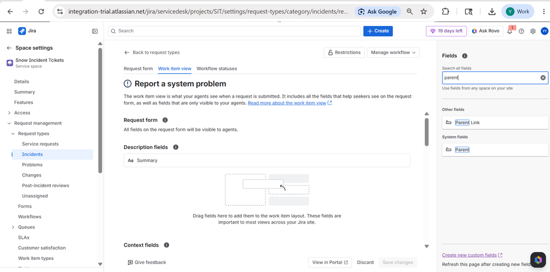
Task: Click the Ask Google lens button
Action: pos(378,12)
